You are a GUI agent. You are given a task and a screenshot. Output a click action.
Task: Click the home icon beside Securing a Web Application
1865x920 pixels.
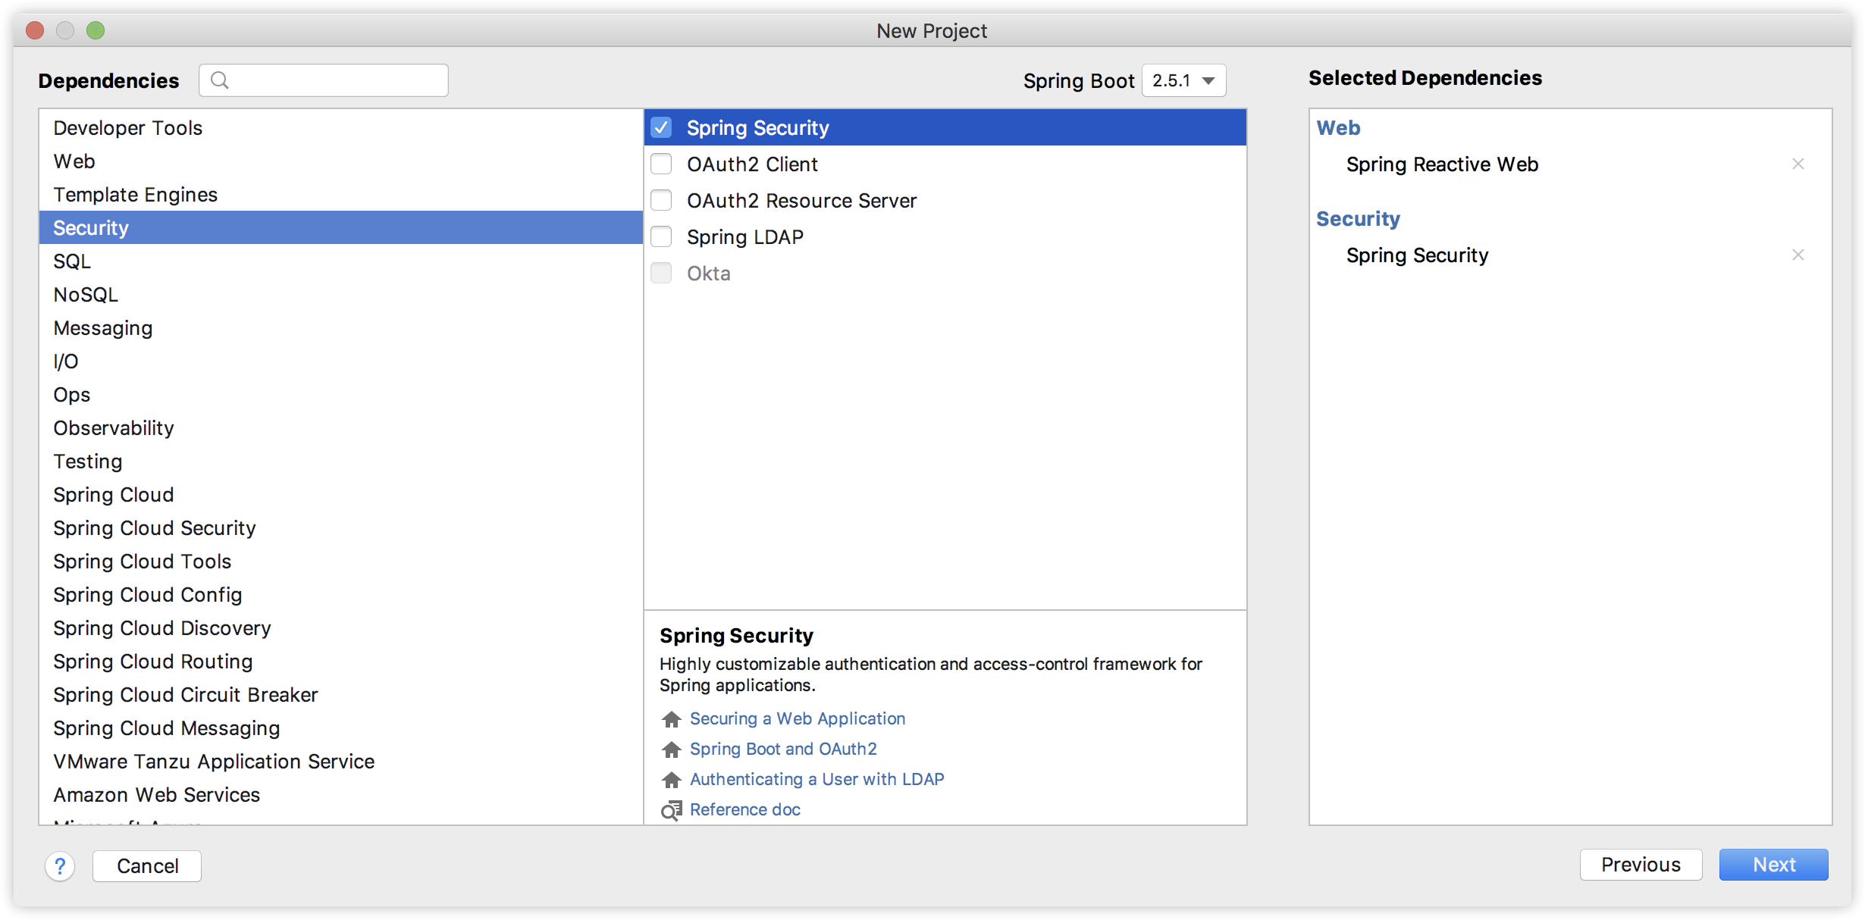point(670,718)
